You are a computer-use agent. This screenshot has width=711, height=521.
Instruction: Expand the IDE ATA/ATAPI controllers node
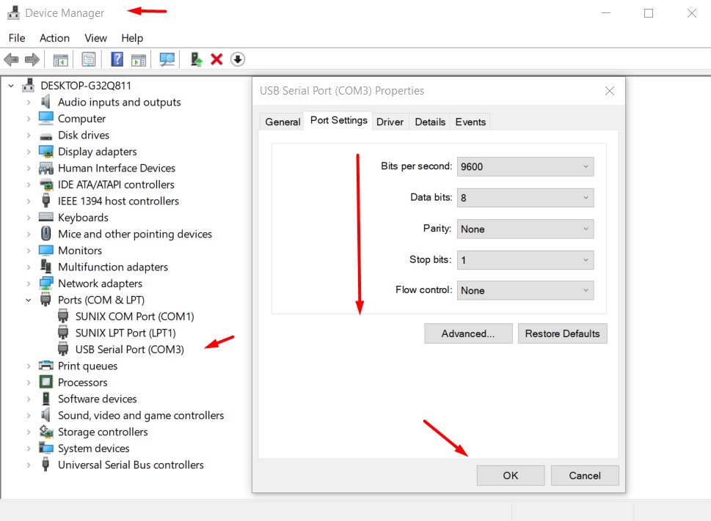pyautogui.click(x=29, y=184)
